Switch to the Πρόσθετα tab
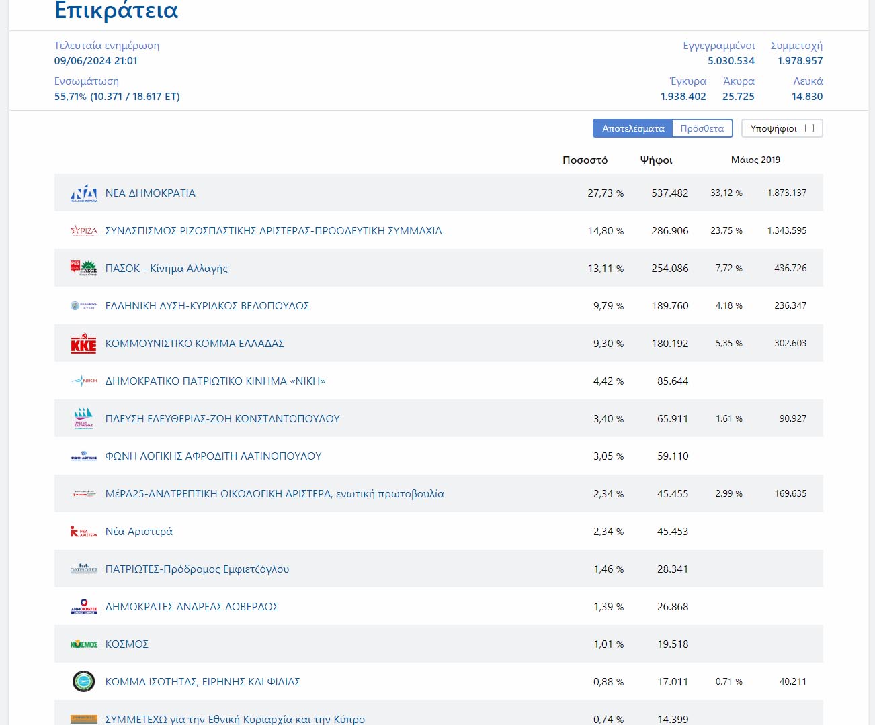 tap(702, 128)
